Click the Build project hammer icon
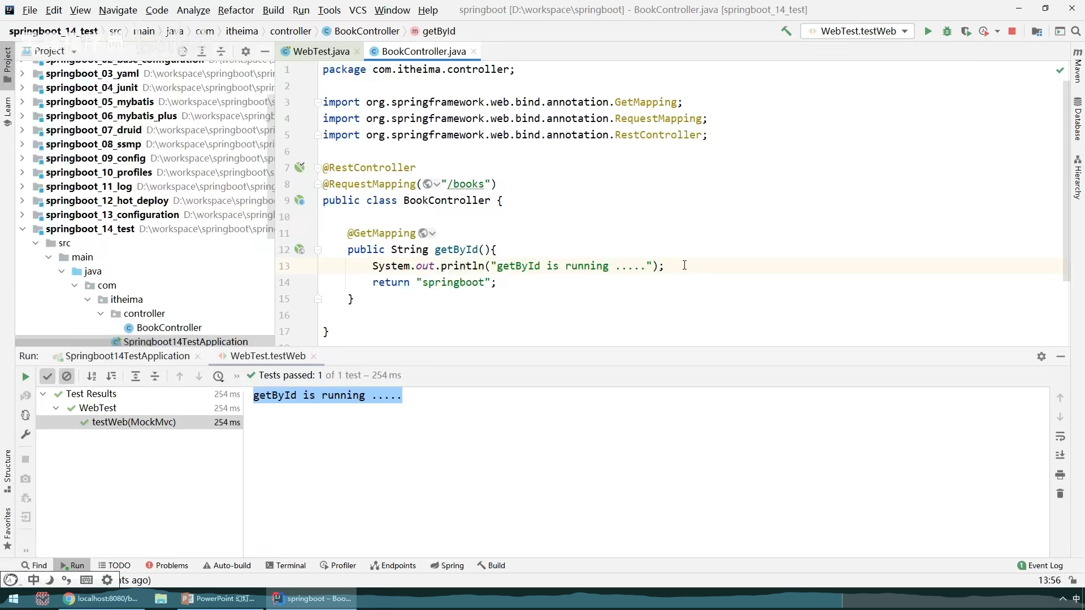The image size is (1085, 610). [x=786, y=31]
